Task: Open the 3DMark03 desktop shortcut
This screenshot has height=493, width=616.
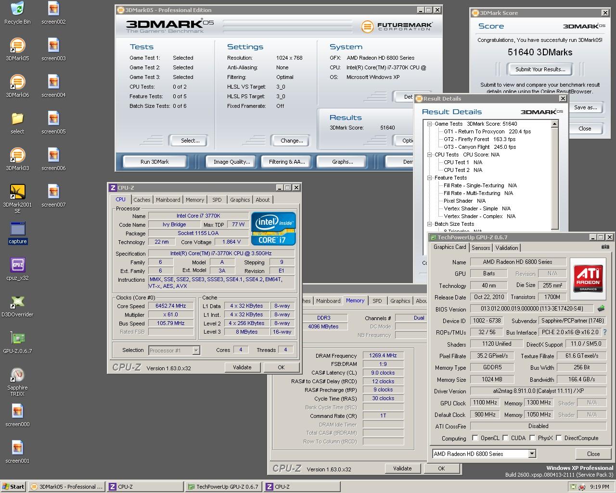Action: [x=17, y=159]
